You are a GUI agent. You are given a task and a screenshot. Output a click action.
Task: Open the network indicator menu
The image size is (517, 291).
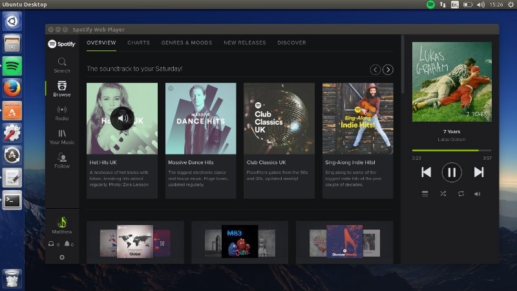coord(443,5)
